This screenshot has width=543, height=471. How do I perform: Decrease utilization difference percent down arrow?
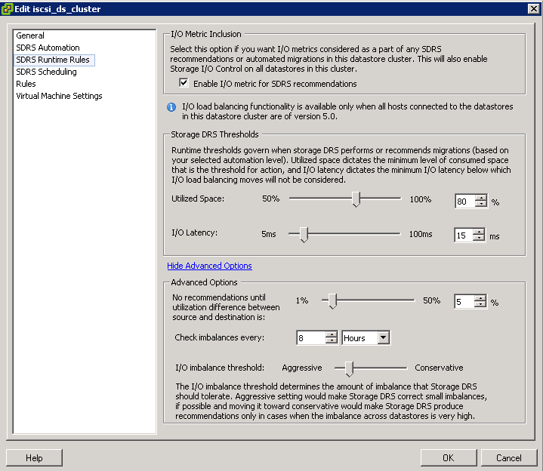[x=480, y=304]
